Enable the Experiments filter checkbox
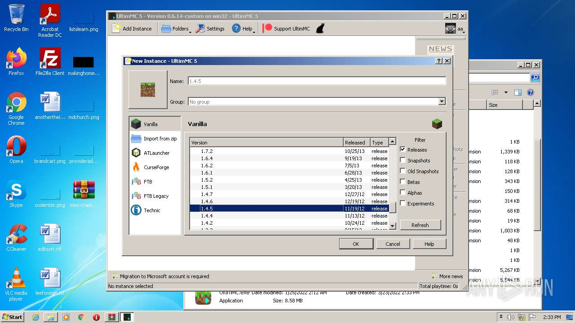Screen dimensions: 575x323 point(403,203)
